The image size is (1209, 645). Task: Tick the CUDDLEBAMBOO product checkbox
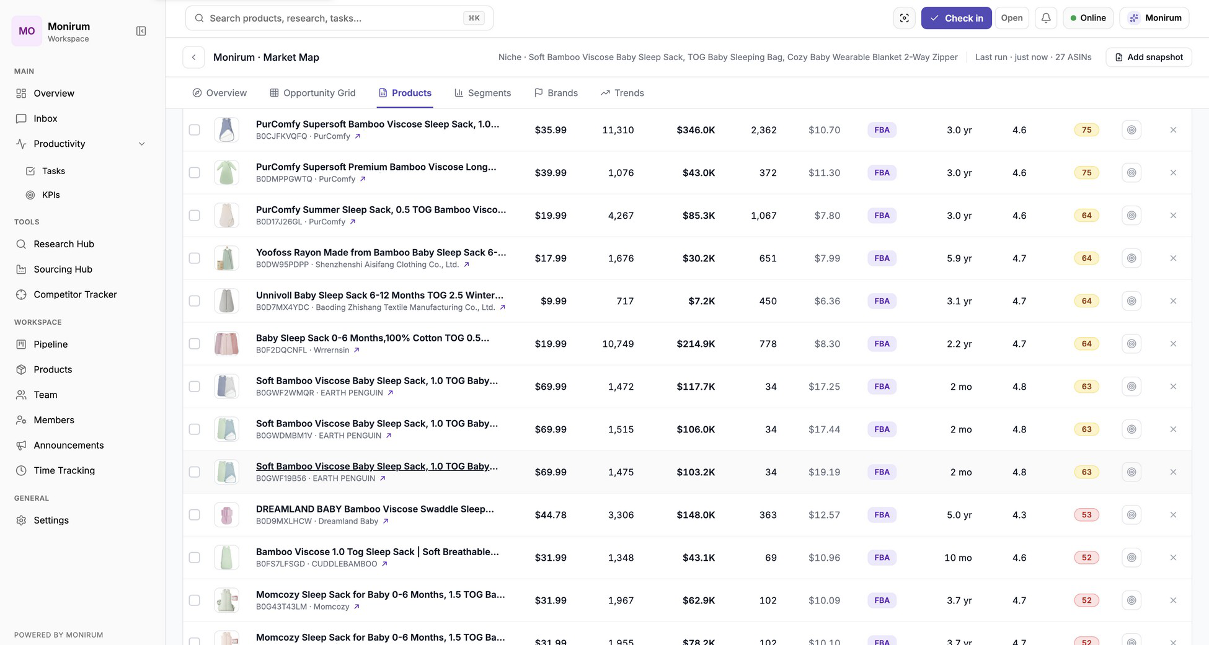(x=194, y=558)
